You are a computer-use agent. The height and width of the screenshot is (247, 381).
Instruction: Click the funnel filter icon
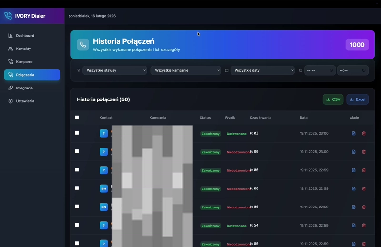(x=79, y=70)
